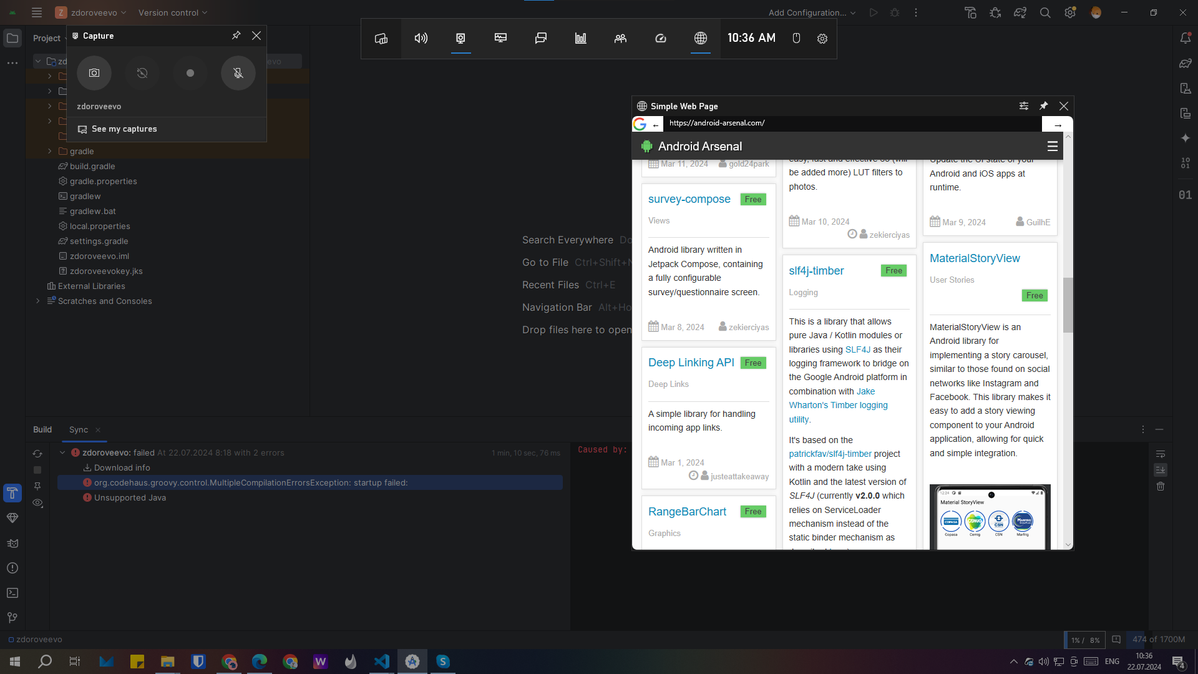Image resolution: width=1198 pixels, height=674 pixels.
Task: Open the Game Bar widget menu
Action: [381, 39]
